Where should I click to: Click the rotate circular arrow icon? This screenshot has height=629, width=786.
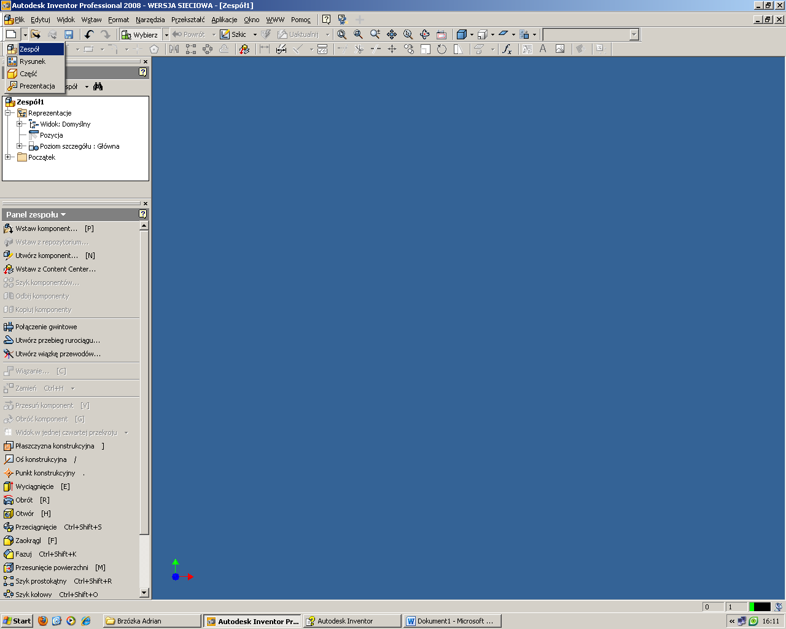click(442, 49)
